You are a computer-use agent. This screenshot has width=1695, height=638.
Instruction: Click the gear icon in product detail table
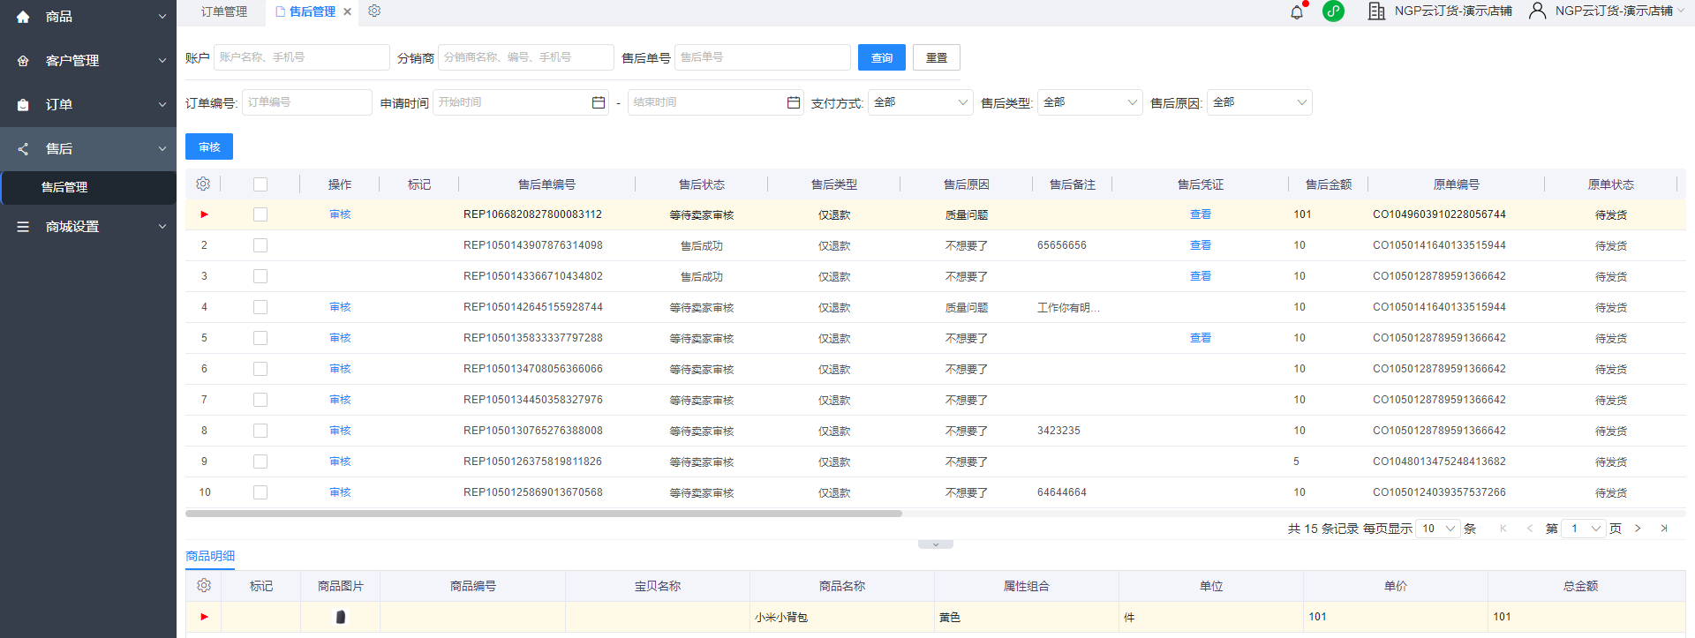(x=204, y=586)
